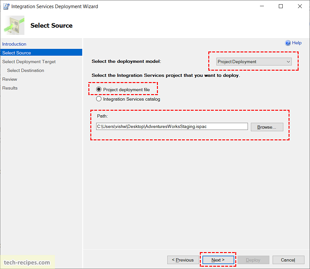Click the deployment model dropdown arrow
This screenshot has width=310, height=269.
click(288, 62)
